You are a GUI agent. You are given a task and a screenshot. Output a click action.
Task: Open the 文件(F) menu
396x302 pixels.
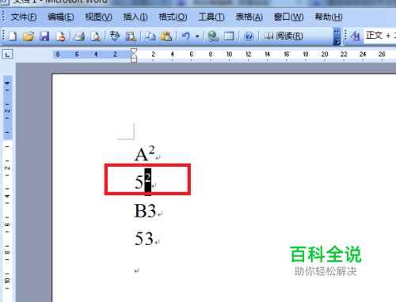point(24,17)
